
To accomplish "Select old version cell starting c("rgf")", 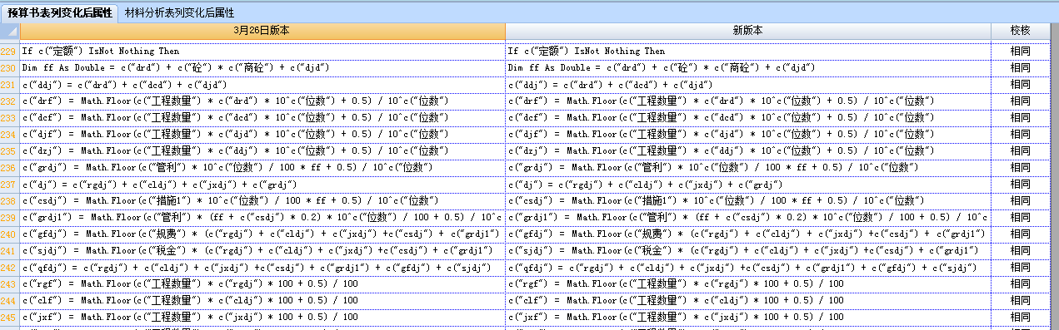I will click(x=262, y=284).
